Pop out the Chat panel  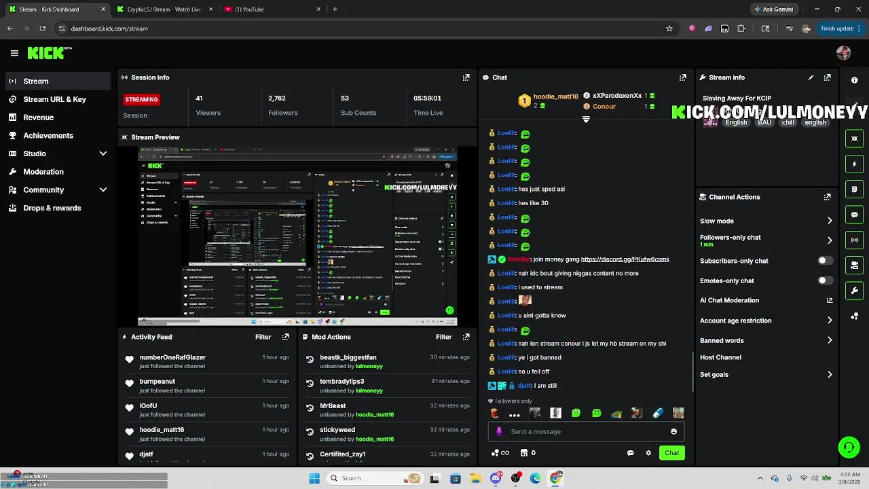pyautogui.click(x=683, y=77)
